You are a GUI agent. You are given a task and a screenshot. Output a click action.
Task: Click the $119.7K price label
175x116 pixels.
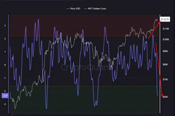click(165, 19)
